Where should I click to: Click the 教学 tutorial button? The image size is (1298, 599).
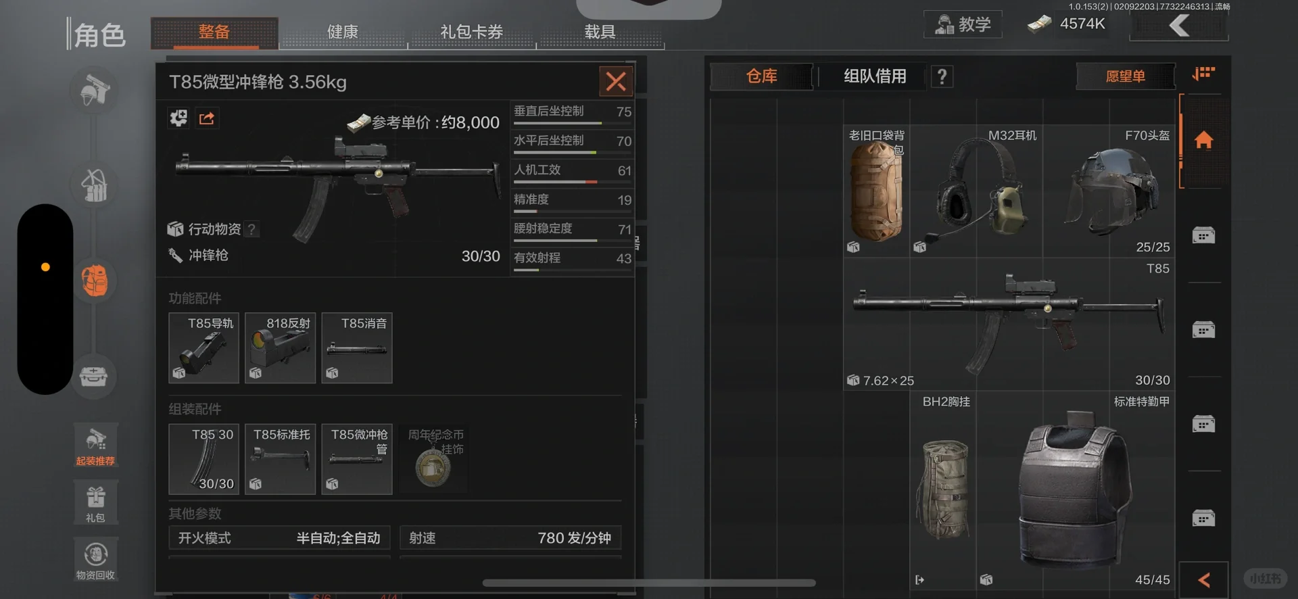click(x=963, y=24)
